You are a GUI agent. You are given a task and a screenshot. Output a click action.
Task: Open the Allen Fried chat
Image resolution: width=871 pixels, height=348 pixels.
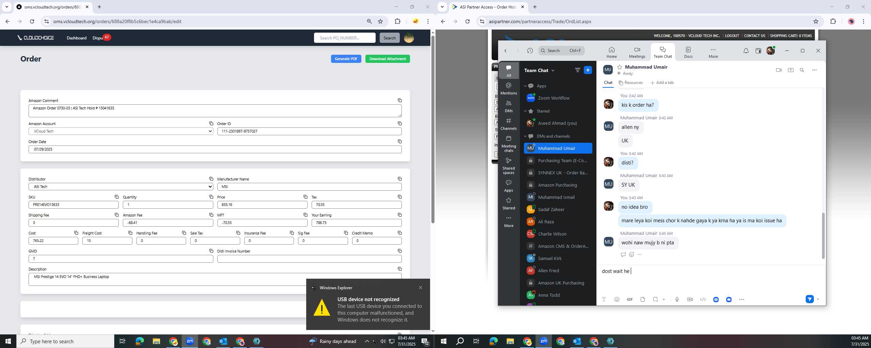point(558,271)
